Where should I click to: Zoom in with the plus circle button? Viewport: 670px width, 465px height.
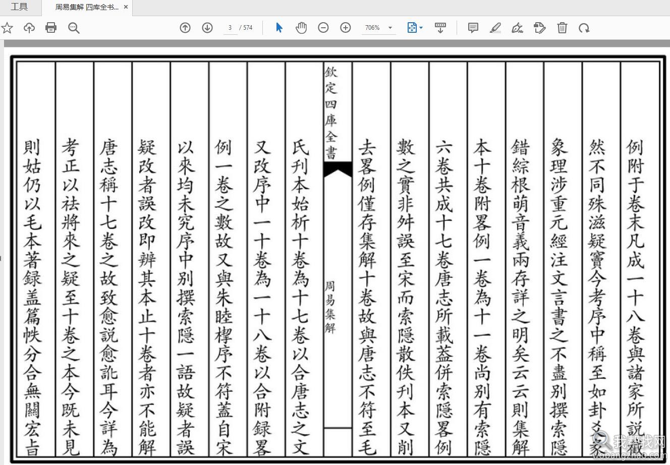tap(346, 28)
